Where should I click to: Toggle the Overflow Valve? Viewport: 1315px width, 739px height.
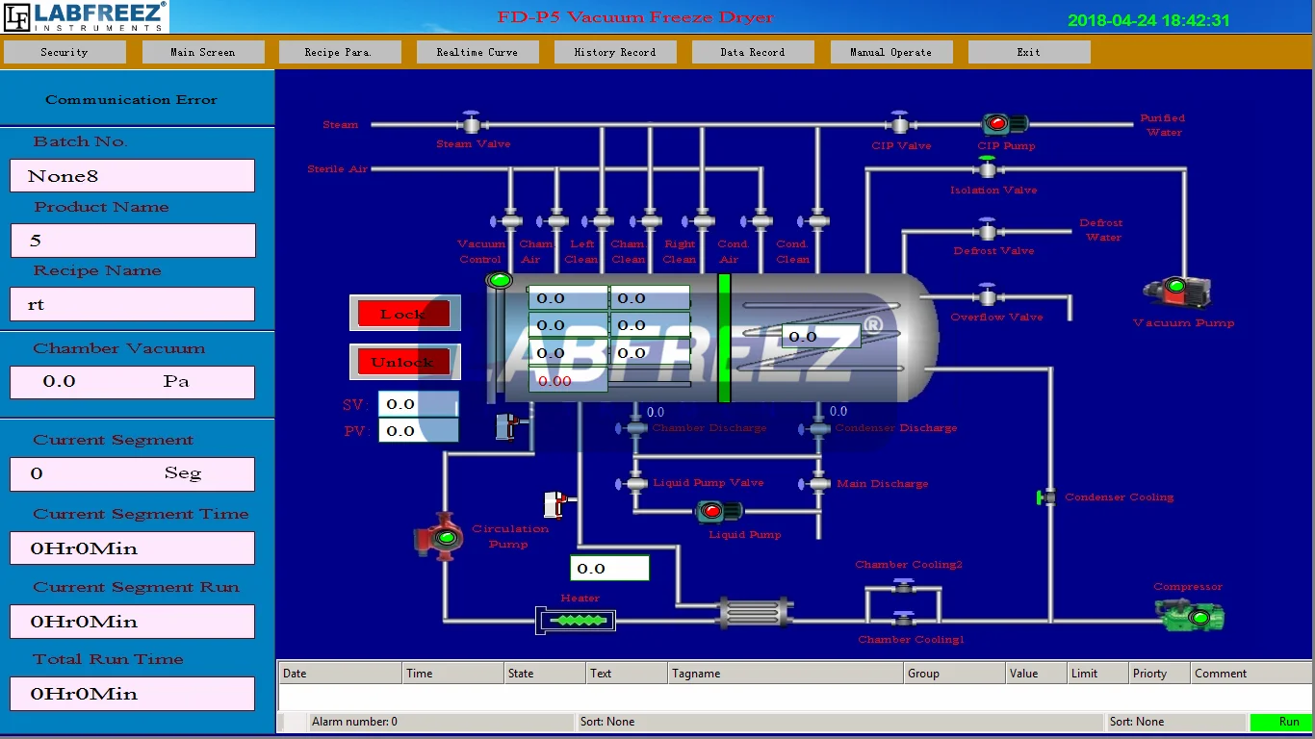(x=987, y=296)
